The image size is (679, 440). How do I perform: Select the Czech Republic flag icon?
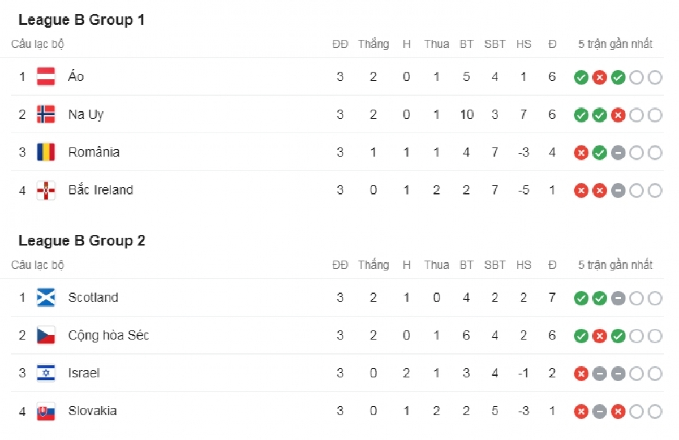pyautogui.click(x=46, y=335)
